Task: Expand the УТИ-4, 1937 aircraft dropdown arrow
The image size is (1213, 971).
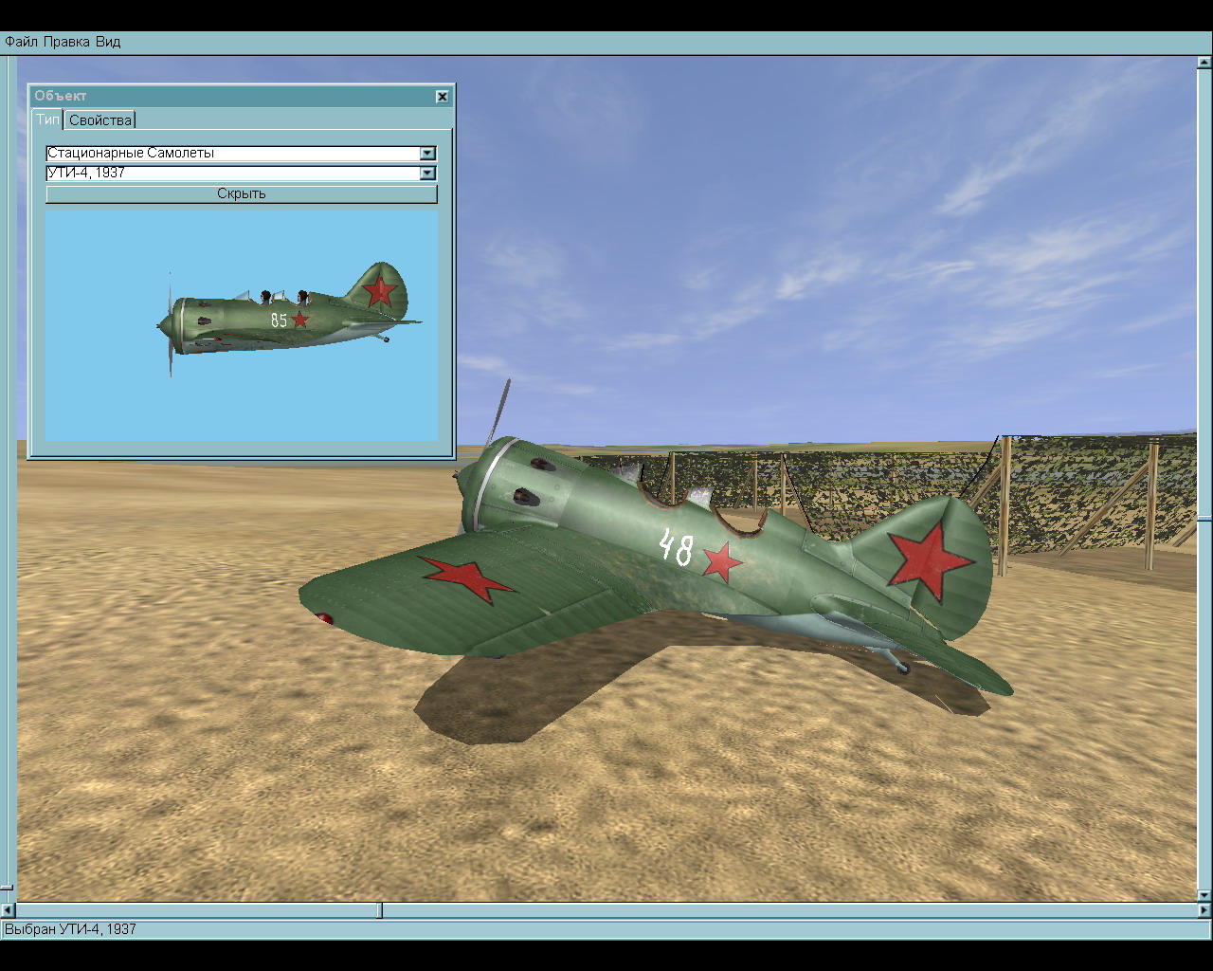Action: [x=427, y=174]
